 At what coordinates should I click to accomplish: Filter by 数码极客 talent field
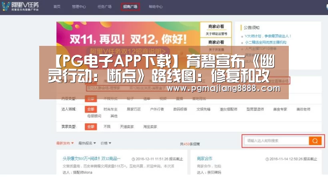tap(180, 109)
